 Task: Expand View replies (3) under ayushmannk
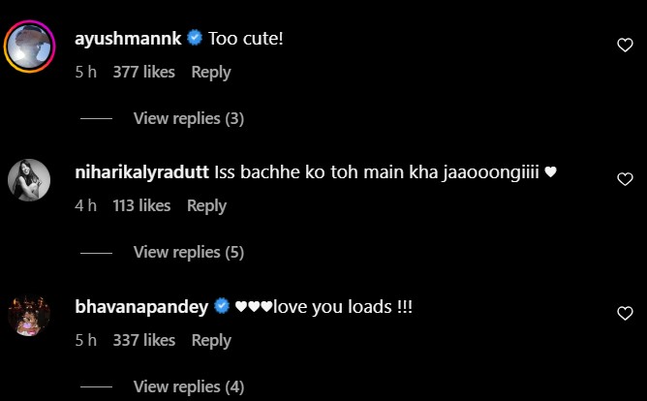pos(189,119)
